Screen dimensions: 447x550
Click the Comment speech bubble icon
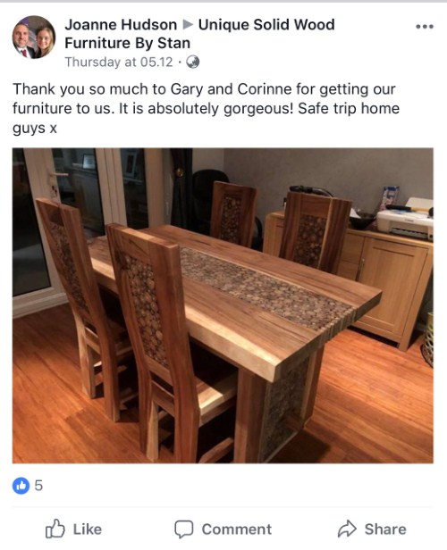pos(184,529)
